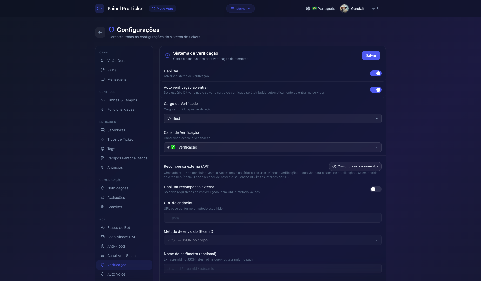This screenshot has width=481, height=281.
Task: Open Canal Anti-Spam section
Action: (x=124, y=256)
